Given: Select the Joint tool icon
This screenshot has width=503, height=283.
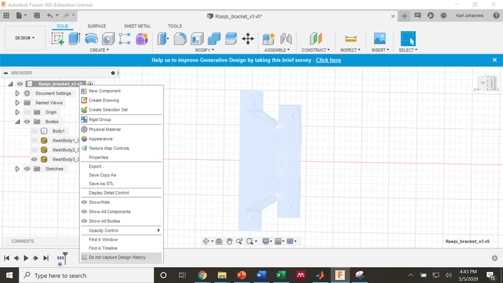Looking at the screenshot, I should (x=286, y=39).
